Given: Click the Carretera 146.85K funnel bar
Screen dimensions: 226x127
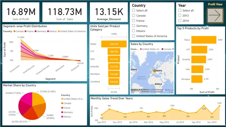Looking at the screenshot, I should coord(114,81).
